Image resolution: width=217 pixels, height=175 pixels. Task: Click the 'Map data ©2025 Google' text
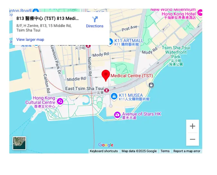[139, 151]
